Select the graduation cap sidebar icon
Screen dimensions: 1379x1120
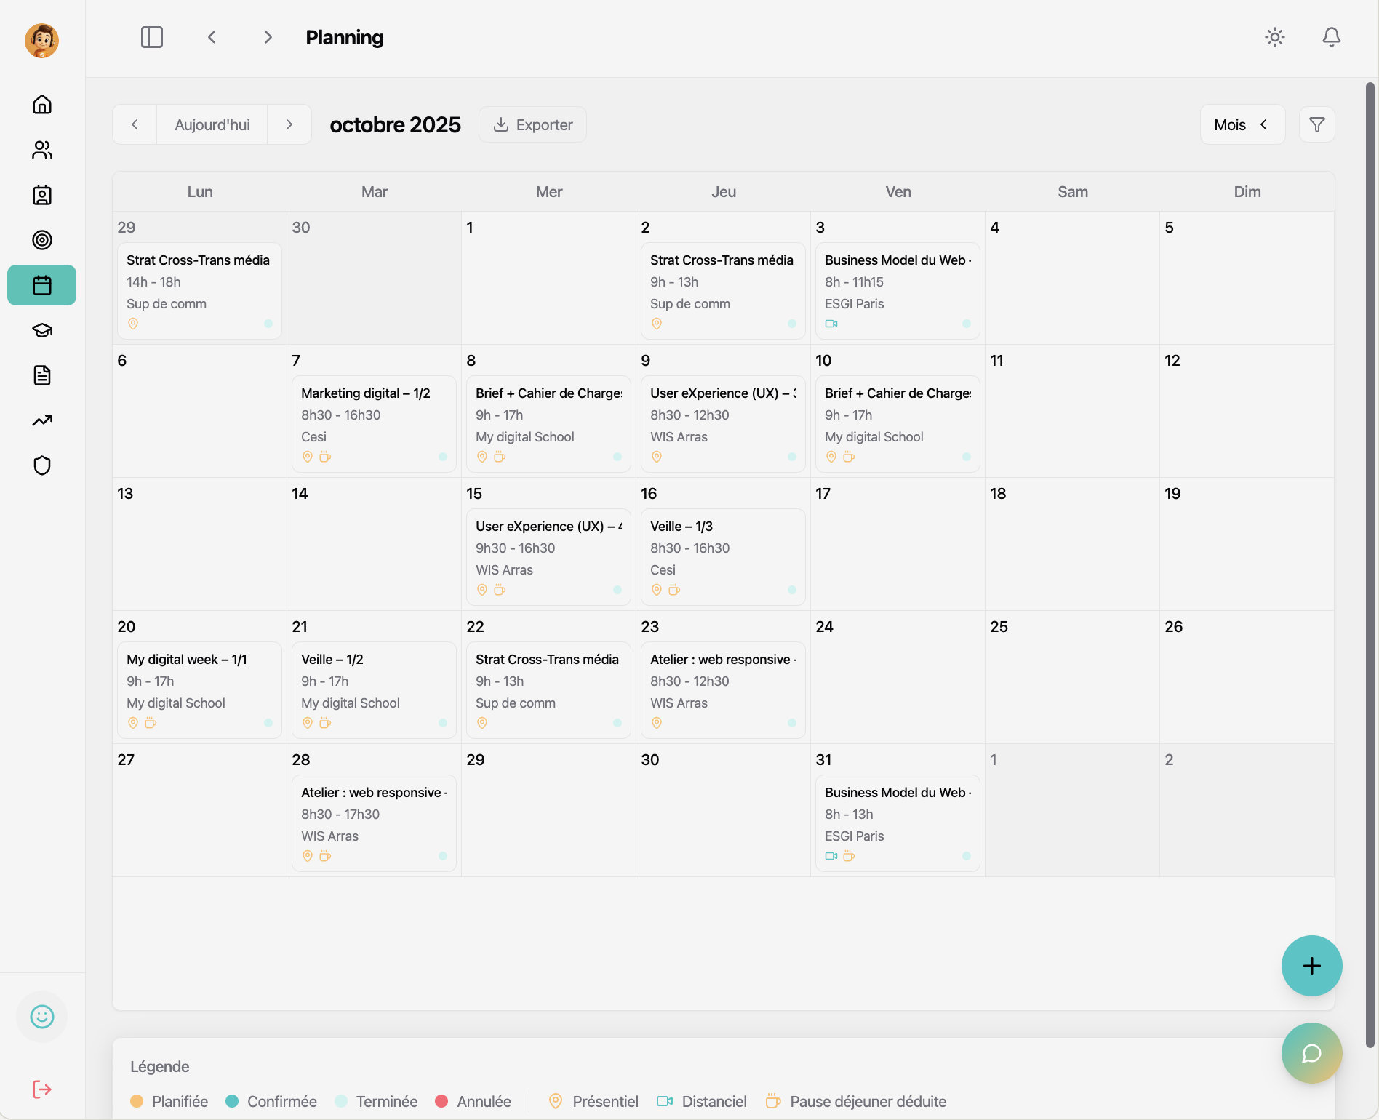click(x=41, y=330)
